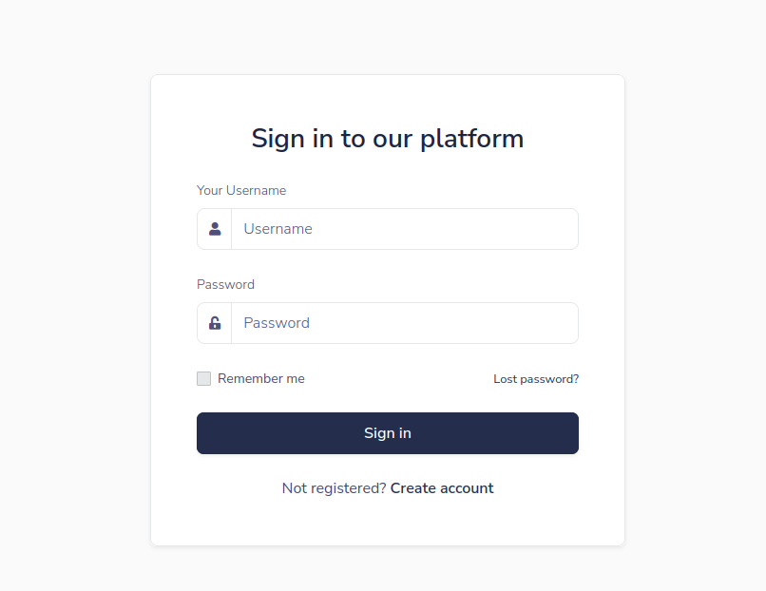This screenshot has width=766, height=591.
Task: Select the lock icon beside Password
Action: [215, 323]
